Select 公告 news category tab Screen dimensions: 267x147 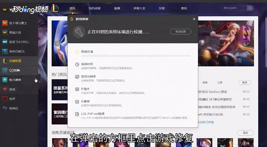coord(220,82)
